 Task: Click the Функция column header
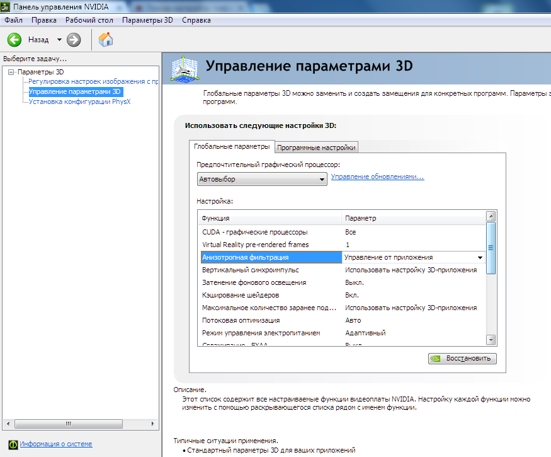(x=270, y=218)
